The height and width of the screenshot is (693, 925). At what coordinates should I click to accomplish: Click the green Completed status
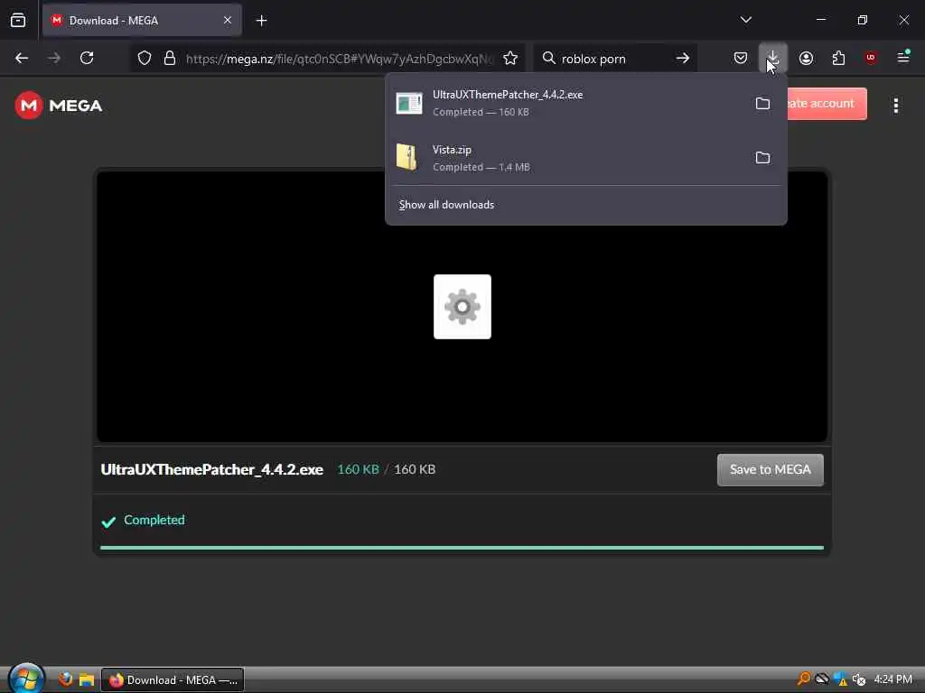pyautogui.click(x=143, y=521)
